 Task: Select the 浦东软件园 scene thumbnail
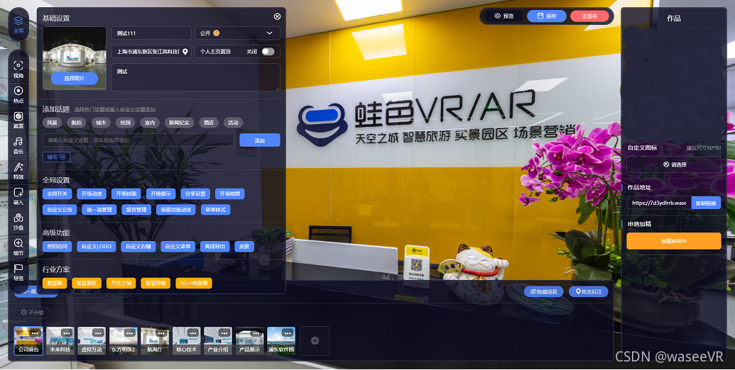point(281,340)
